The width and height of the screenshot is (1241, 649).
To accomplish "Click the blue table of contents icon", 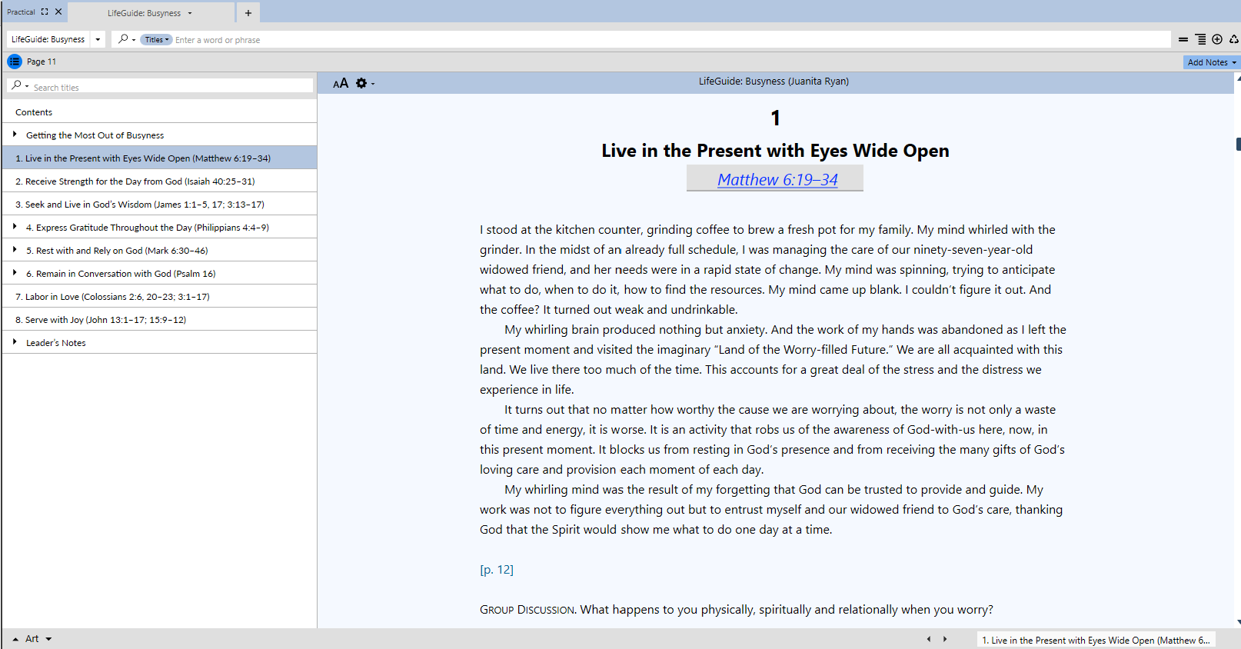I will tap(15, 62).
